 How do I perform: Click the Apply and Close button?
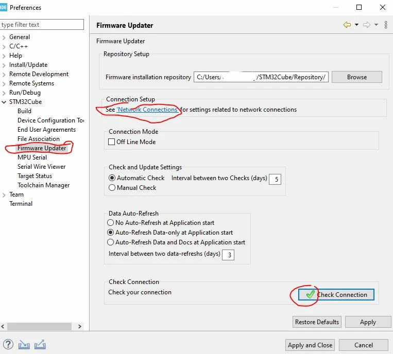[x=310, y=345]
